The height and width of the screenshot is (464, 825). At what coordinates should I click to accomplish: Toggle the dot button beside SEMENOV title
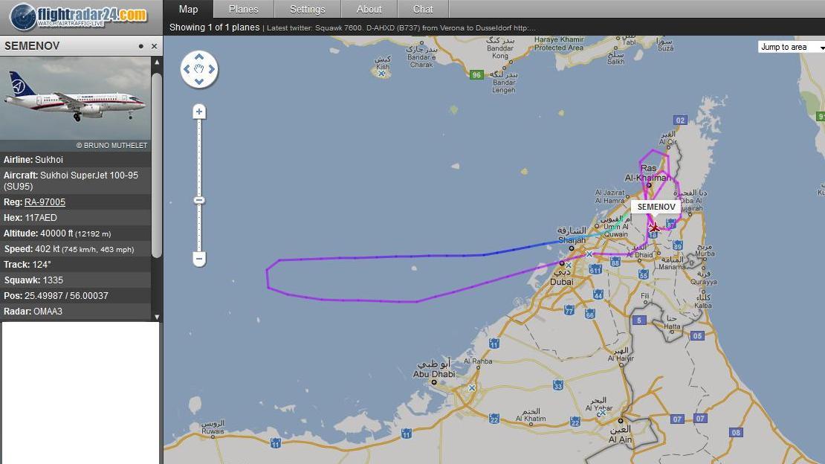[141, 46]
